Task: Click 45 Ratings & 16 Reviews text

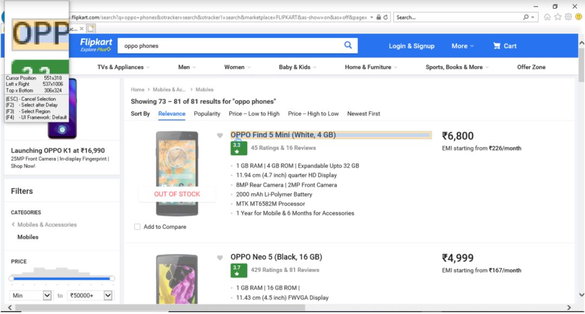Action: click(283, 148)
